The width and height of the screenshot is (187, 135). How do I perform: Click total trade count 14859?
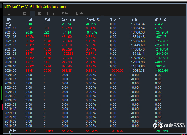tap(48, 131)
